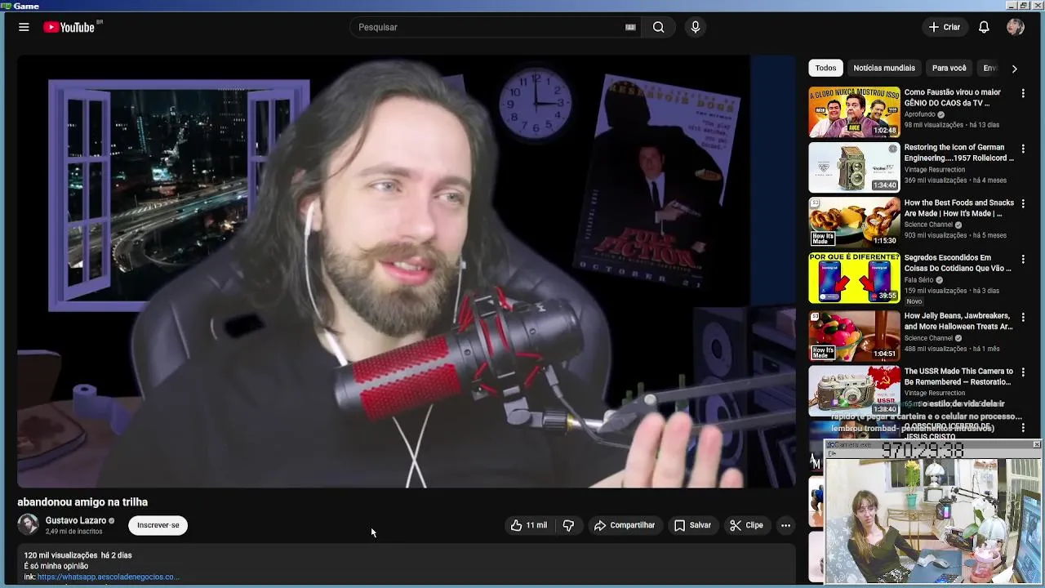Click the Salvar save button
This screenshot has width=1045, height=588.
click(x=692, y=525)
